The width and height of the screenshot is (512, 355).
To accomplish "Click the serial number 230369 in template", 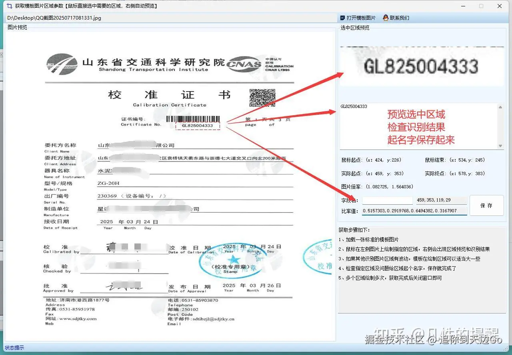I will [x=107, y=196].
